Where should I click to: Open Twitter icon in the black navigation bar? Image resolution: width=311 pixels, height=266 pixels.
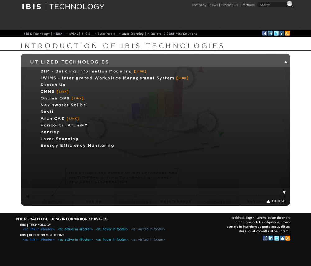[x=276, y=33]
